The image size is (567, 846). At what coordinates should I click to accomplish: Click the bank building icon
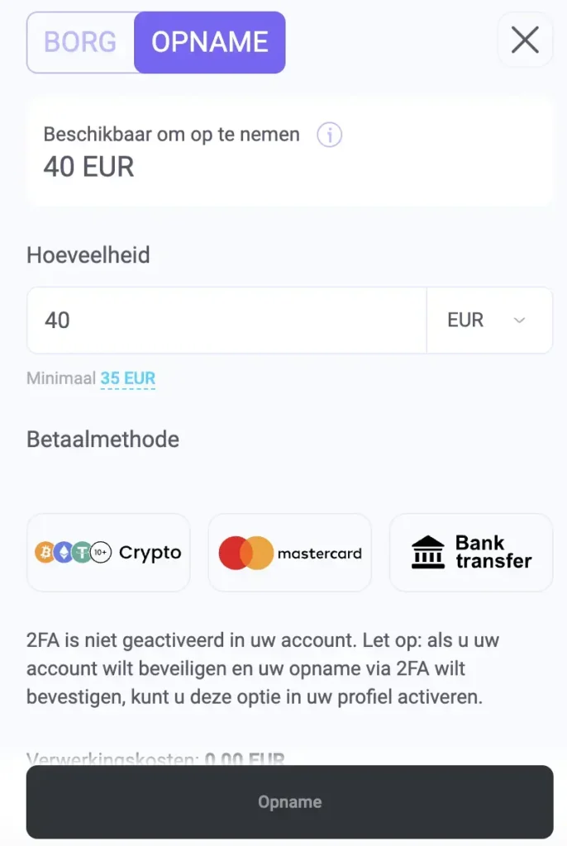[x=428, y=553]
